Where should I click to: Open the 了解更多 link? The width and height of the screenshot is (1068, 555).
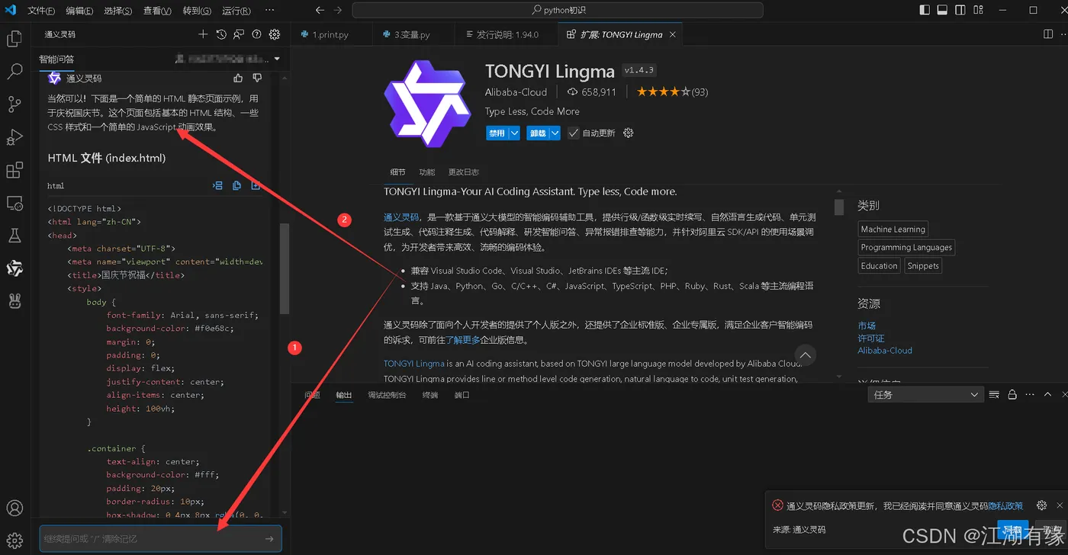(463, 340)
